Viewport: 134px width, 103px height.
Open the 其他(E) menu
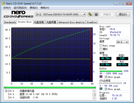[34, 8]
